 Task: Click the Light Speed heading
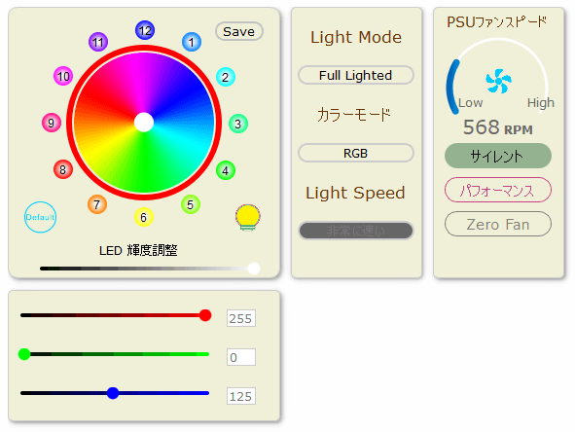tap(355, 194)
